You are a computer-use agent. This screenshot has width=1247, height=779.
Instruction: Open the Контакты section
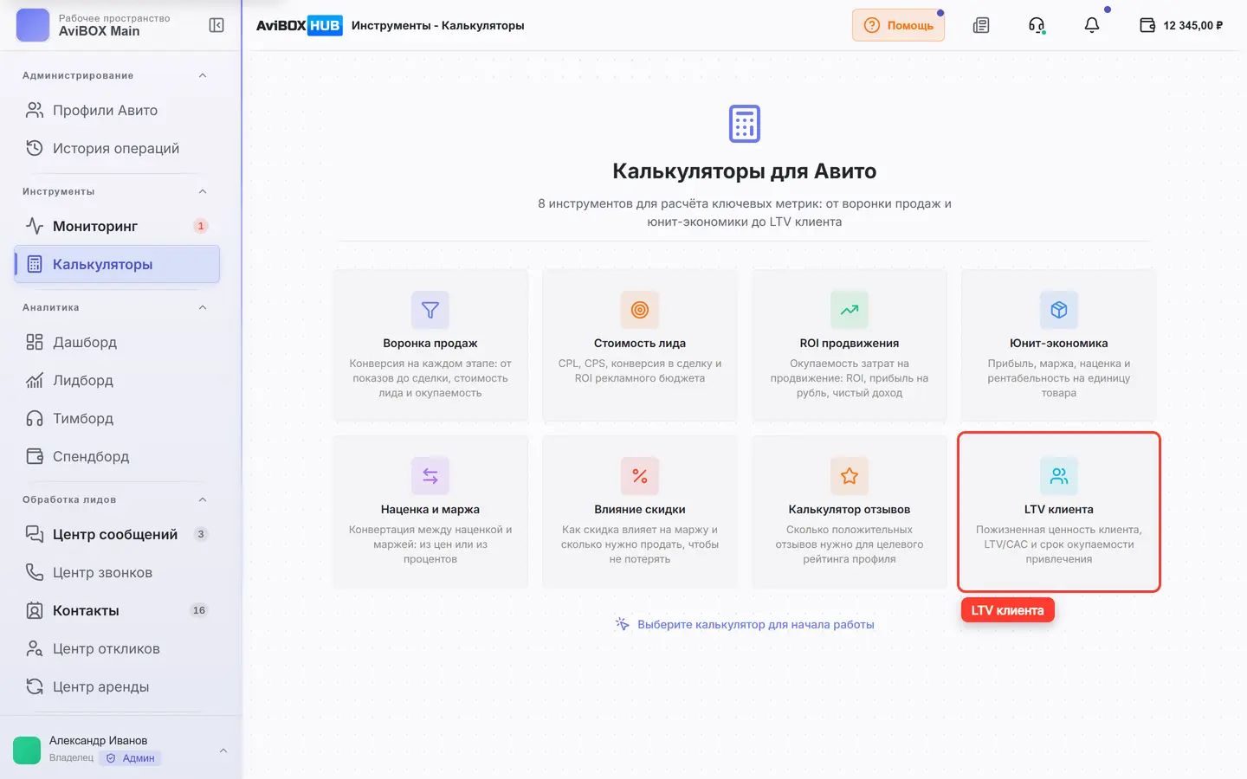117,610
